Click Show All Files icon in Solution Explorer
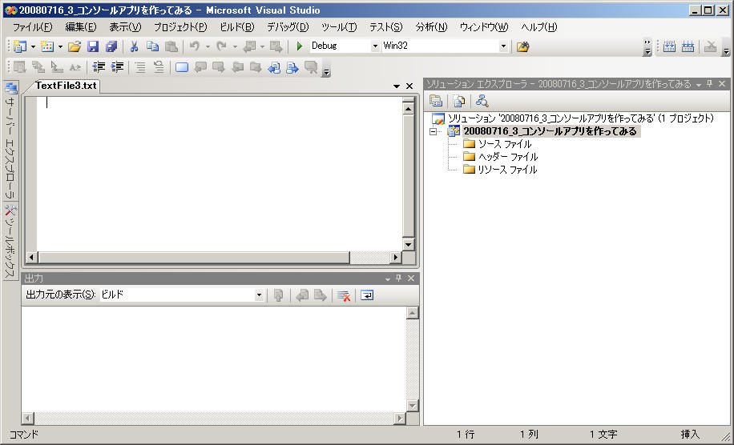Image resolution: width=734 pixels, height=445 pixels. point(458,101)
